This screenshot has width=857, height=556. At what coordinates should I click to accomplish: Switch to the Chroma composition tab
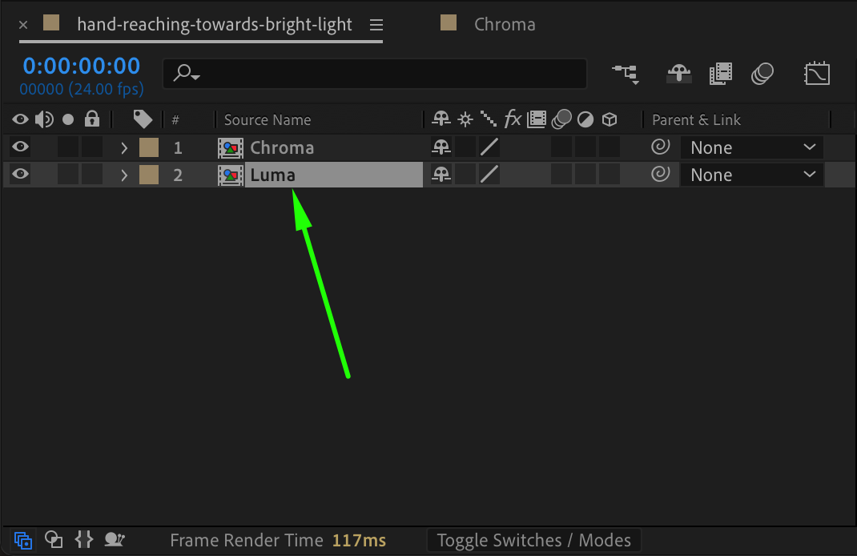[505, 24]
